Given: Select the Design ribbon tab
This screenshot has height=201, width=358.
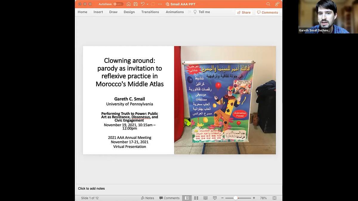Looking at the screenshot, I should [129, 12].
